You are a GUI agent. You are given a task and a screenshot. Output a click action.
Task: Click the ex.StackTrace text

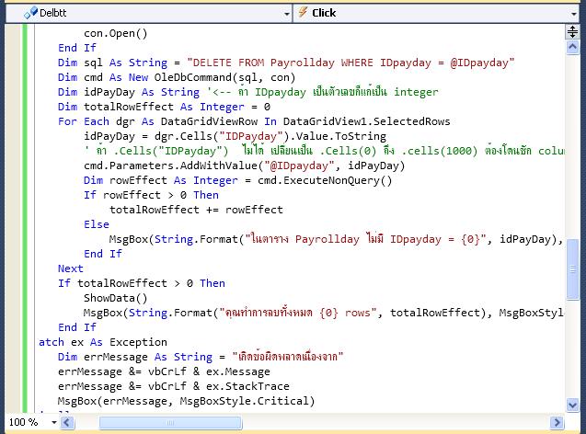coord(247,386)
